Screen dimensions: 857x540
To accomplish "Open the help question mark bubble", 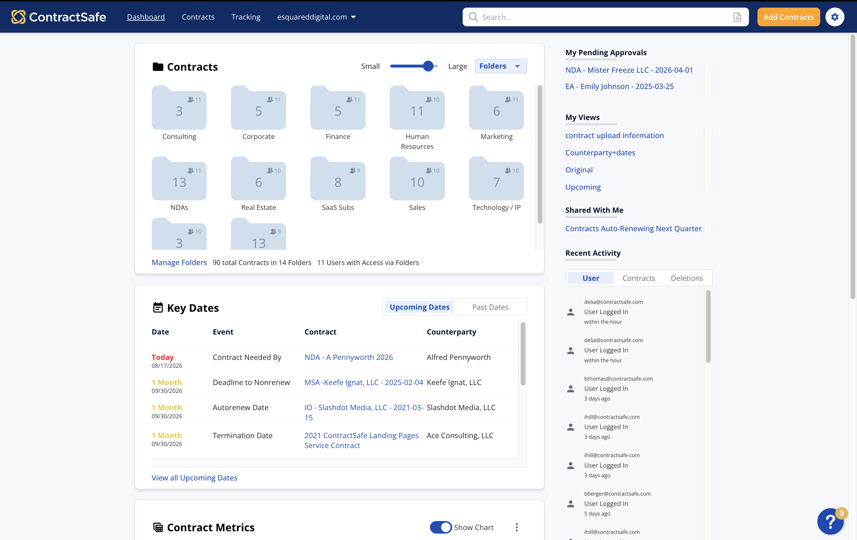I will point(830,521).
